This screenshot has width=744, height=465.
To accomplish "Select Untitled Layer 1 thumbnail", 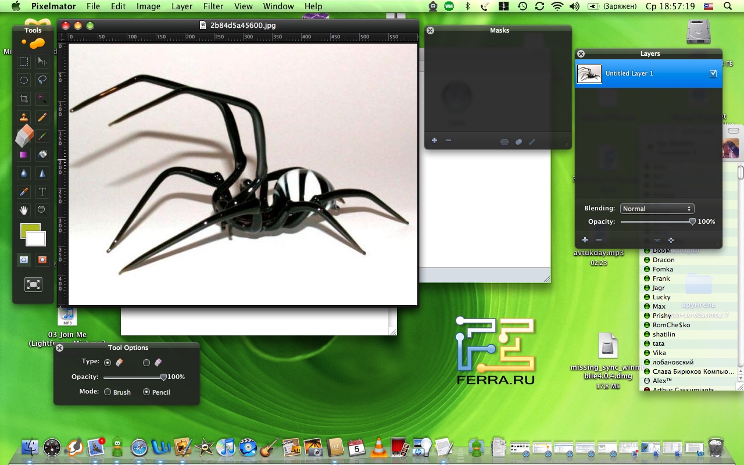I will click(589, 74).
